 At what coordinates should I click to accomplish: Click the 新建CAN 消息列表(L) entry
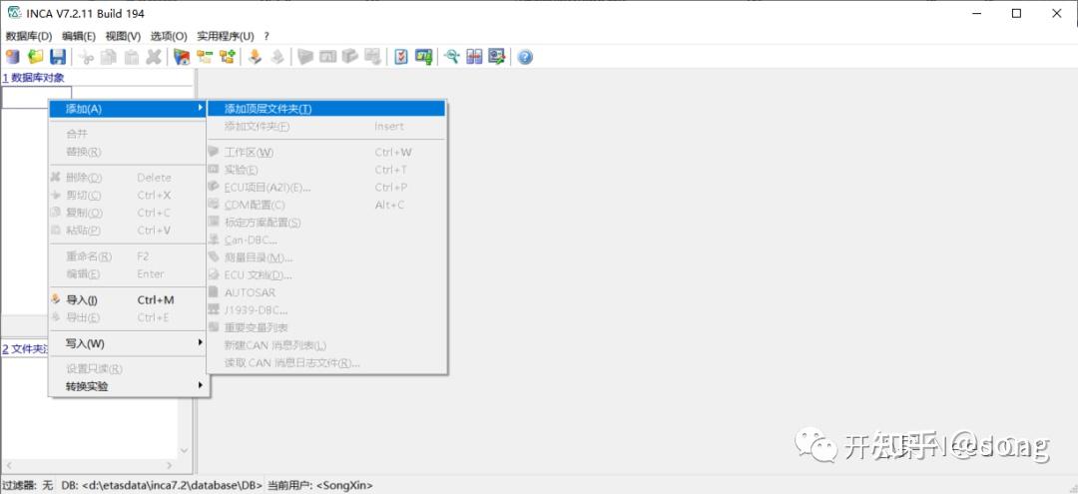click(325, 345)
